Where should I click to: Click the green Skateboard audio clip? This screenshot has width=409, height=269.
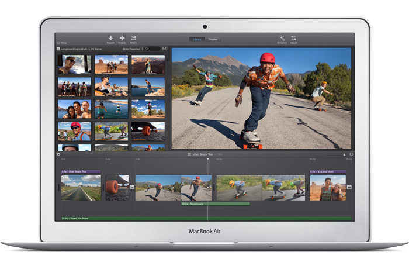pyautogui.click(x=215, y=204)
